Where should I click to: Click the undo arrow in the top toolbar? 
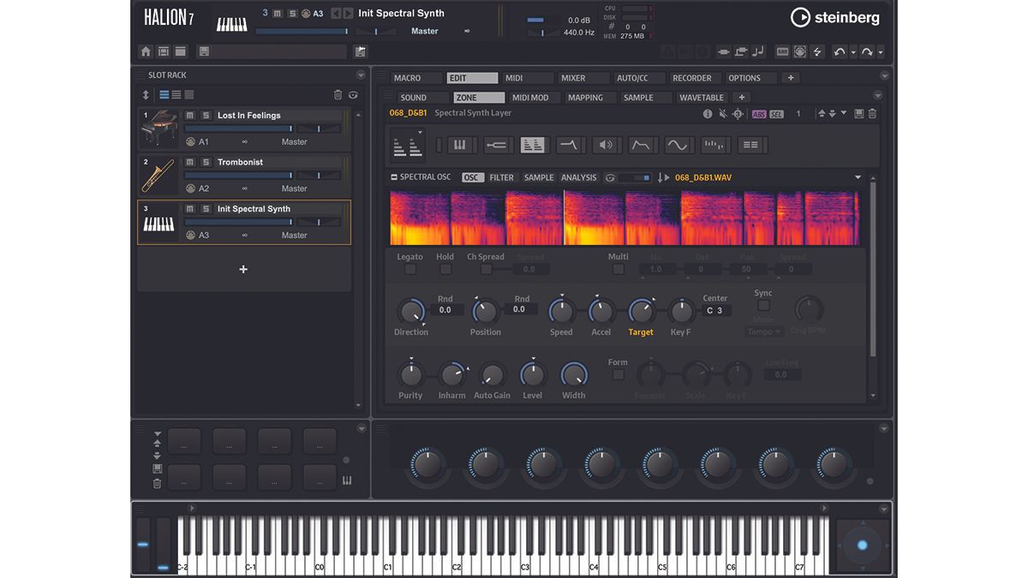pyautogui.click(x=839, y=52)
